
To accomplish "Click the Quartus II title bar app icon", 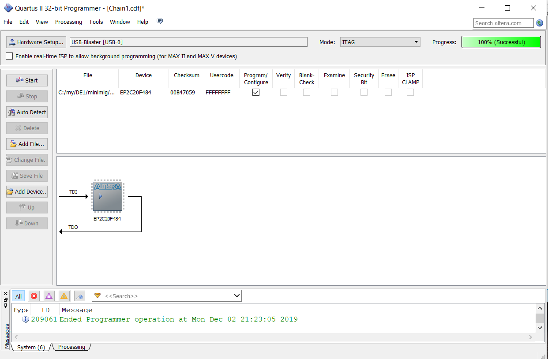I will [x=8, y=8].
